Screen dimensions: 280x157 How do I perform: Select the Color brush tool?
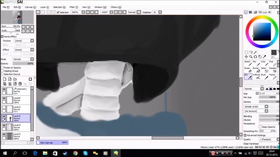click(x=264, y=64)
